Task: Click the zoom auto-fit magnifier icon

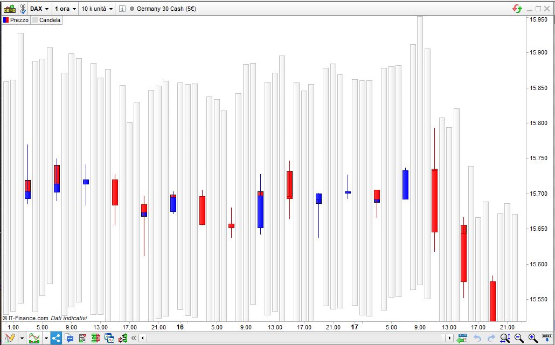Action: pyautogui.click(x=505, y=339)
